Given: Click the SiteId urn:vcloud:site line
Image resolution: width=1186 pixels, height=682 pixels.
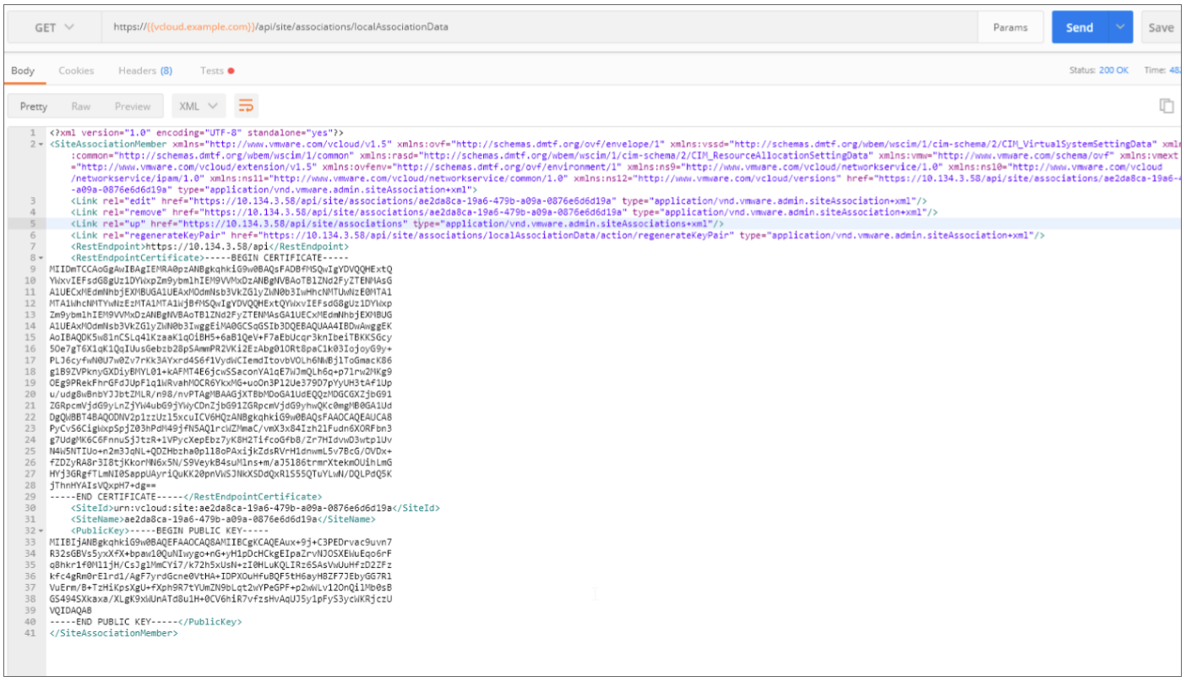Looking at the screenshot, I should [257, 508].
